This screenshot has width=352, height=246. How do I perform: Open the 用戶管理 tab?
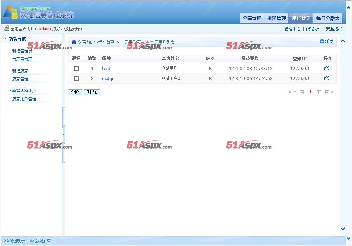pyautogui.click(x=301, y=18)
